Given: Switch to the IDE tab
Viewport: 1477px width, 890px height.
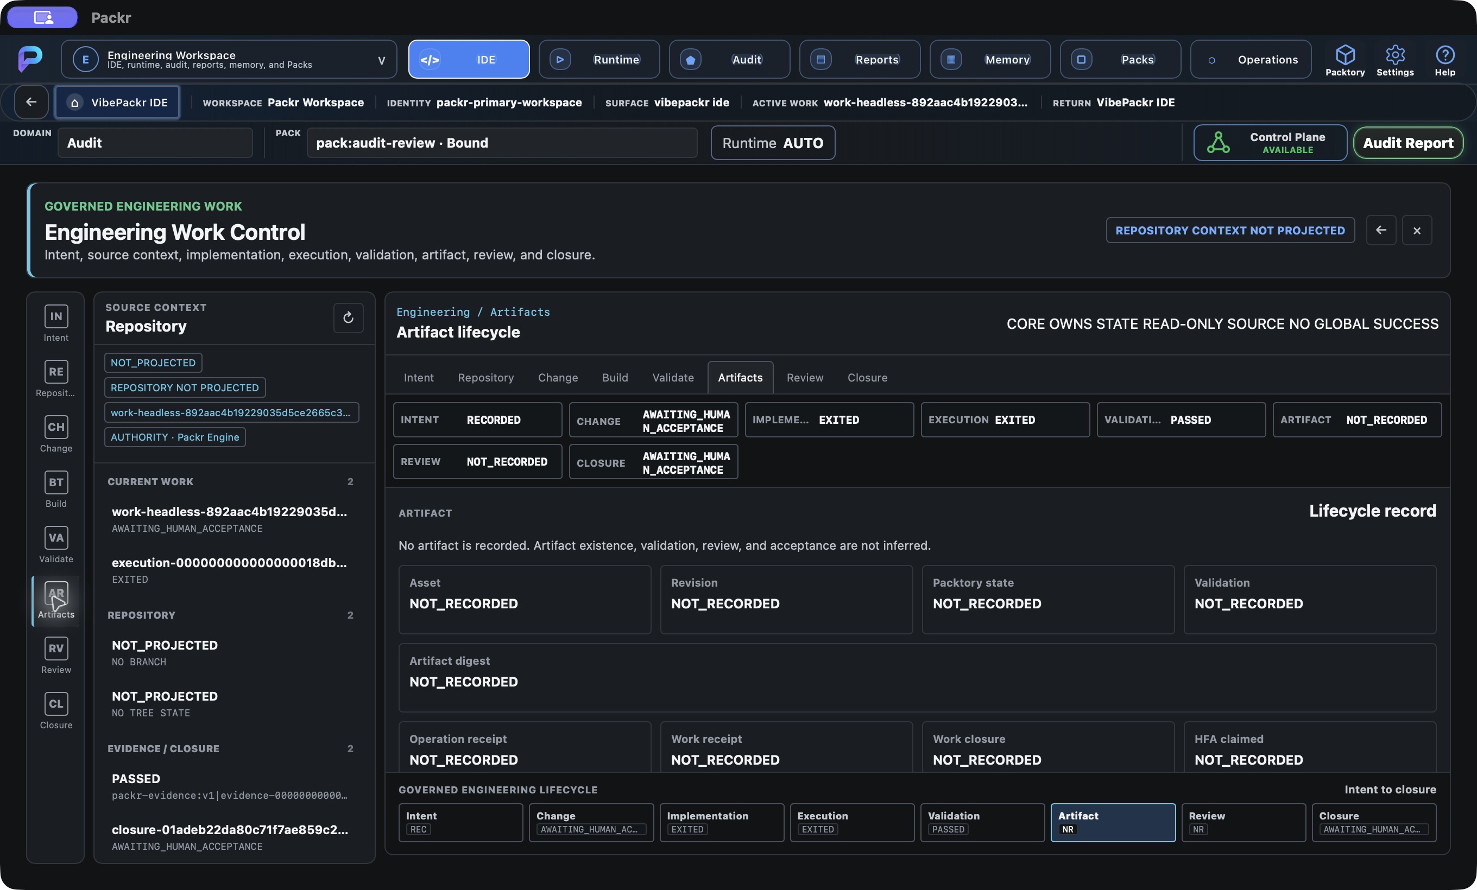Looking at the screenshot, I should coord(469,59).
